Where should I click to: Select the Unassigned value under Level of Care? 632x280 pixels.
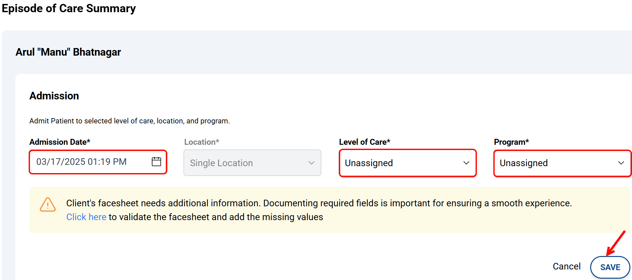pyautogui.click(x=369, y=163)
